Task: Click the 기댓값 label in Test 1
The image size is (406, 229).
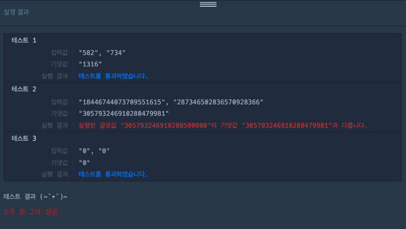Action: point(59,64)
